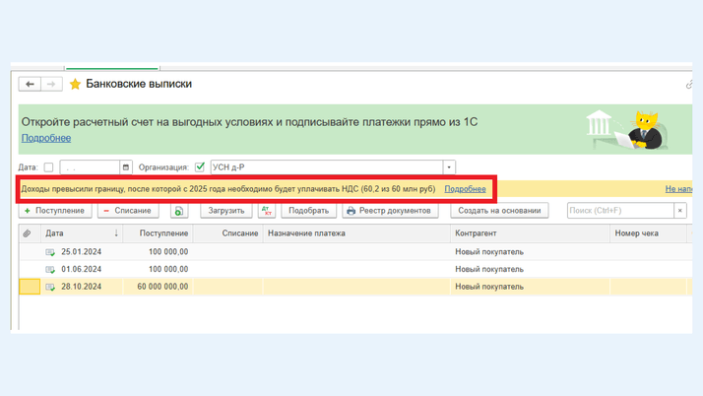The image size is (703, 396).
Task: Add a new Списание document
Action: (128, 211)
